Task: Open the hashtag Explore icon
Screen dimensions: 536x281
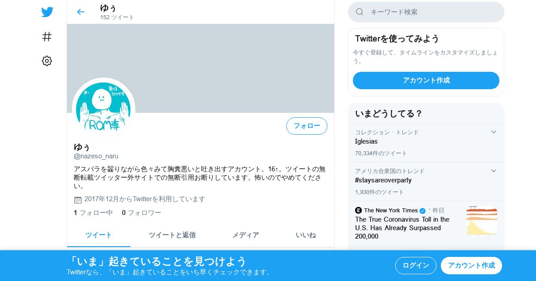Action: 47,37
